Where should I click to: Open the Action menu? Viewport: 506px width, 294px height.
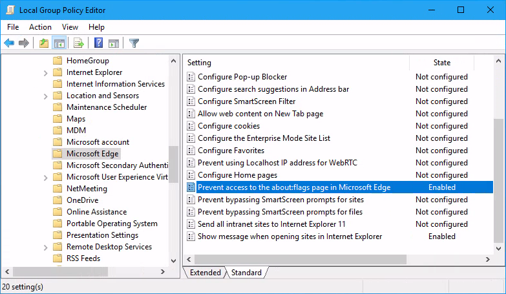[x=40, y=27]
